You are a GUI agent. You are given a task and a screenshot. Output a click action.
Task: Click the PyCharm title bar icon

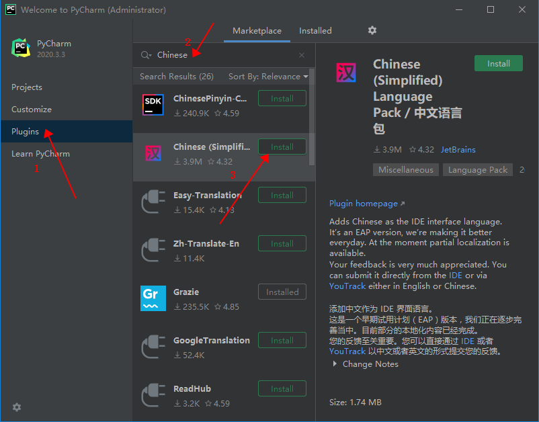pos(11,9)
